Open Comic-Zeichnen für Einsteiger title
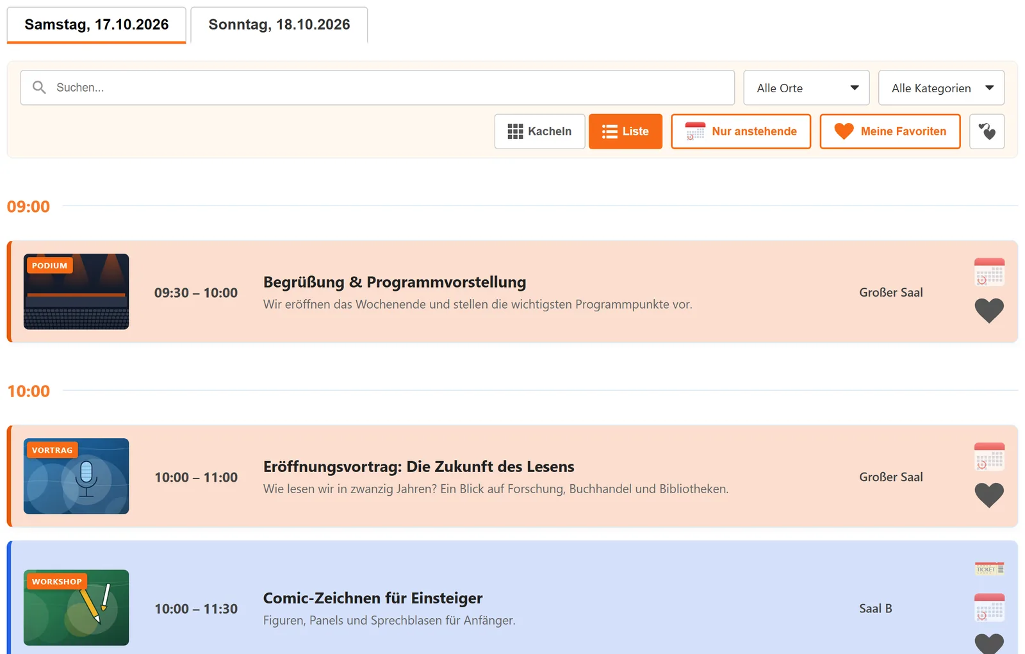Screen dimensions: 1025x654 point(373,598)
